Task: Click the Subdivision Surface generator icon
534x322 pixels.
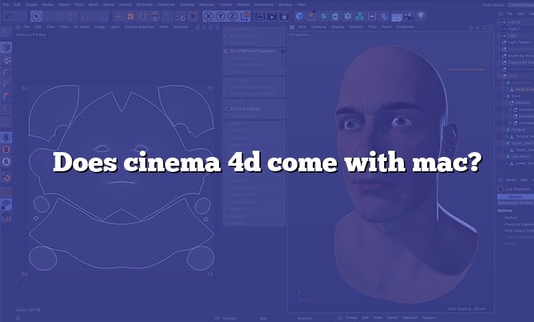Action: point(324,16)
